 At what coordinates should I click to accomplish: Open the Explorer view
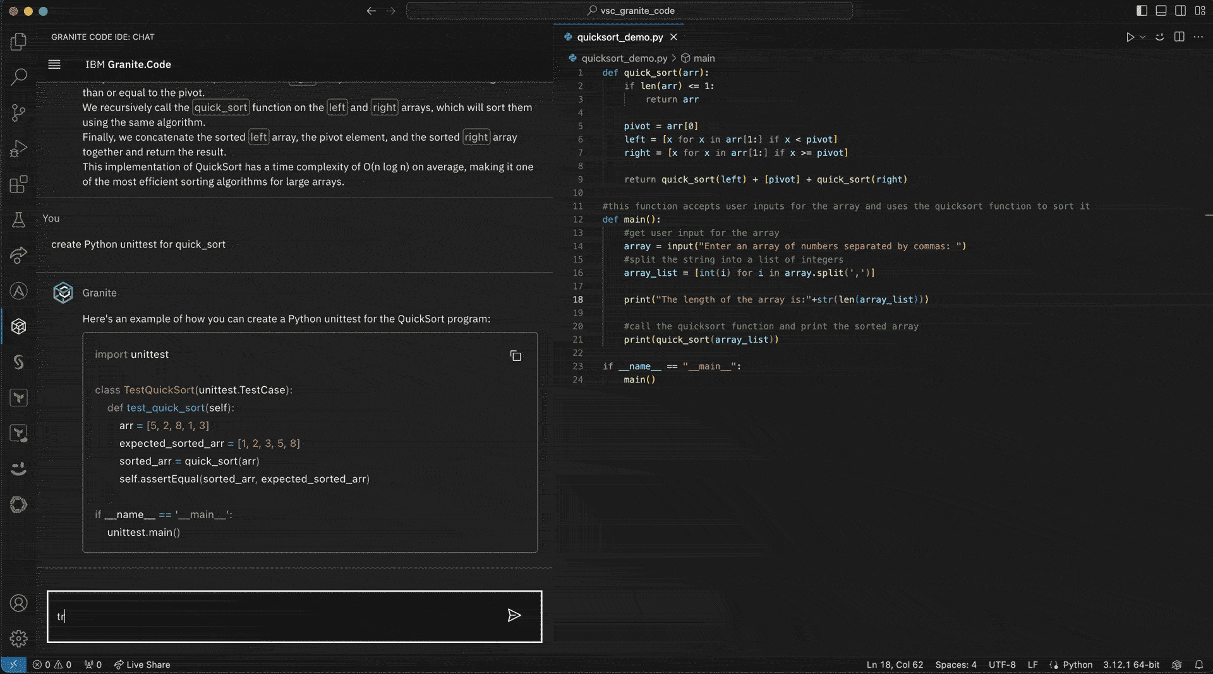[18, 41]
